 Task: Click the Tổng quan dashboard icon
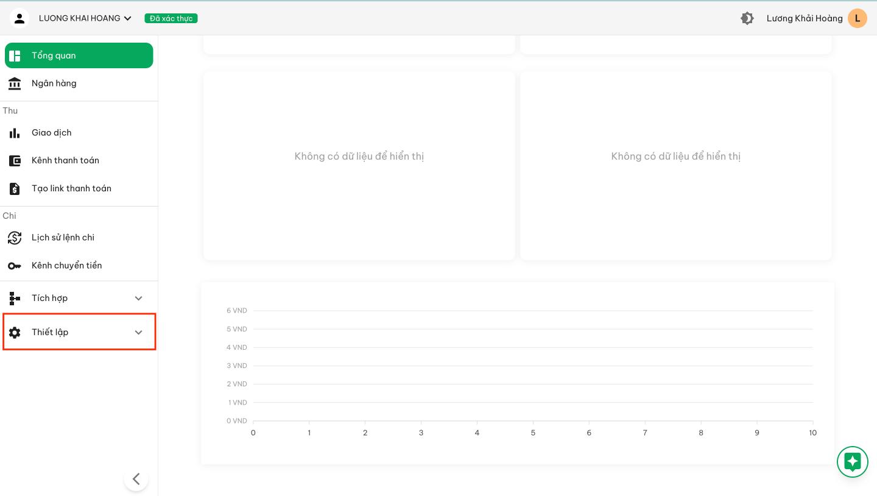click(15, 55)
